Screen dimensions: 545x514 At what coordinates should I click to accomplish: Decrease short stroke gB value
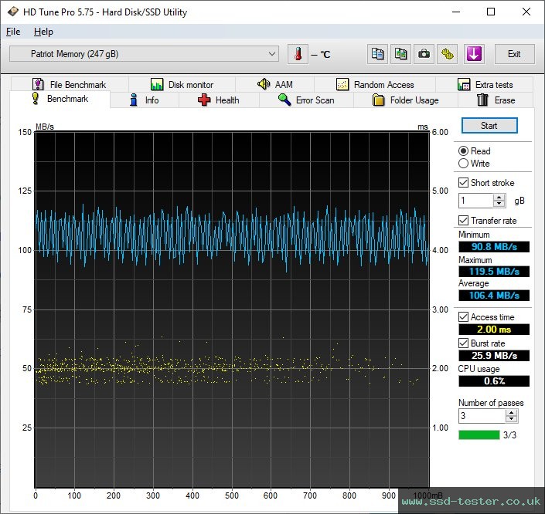[499, 204]
